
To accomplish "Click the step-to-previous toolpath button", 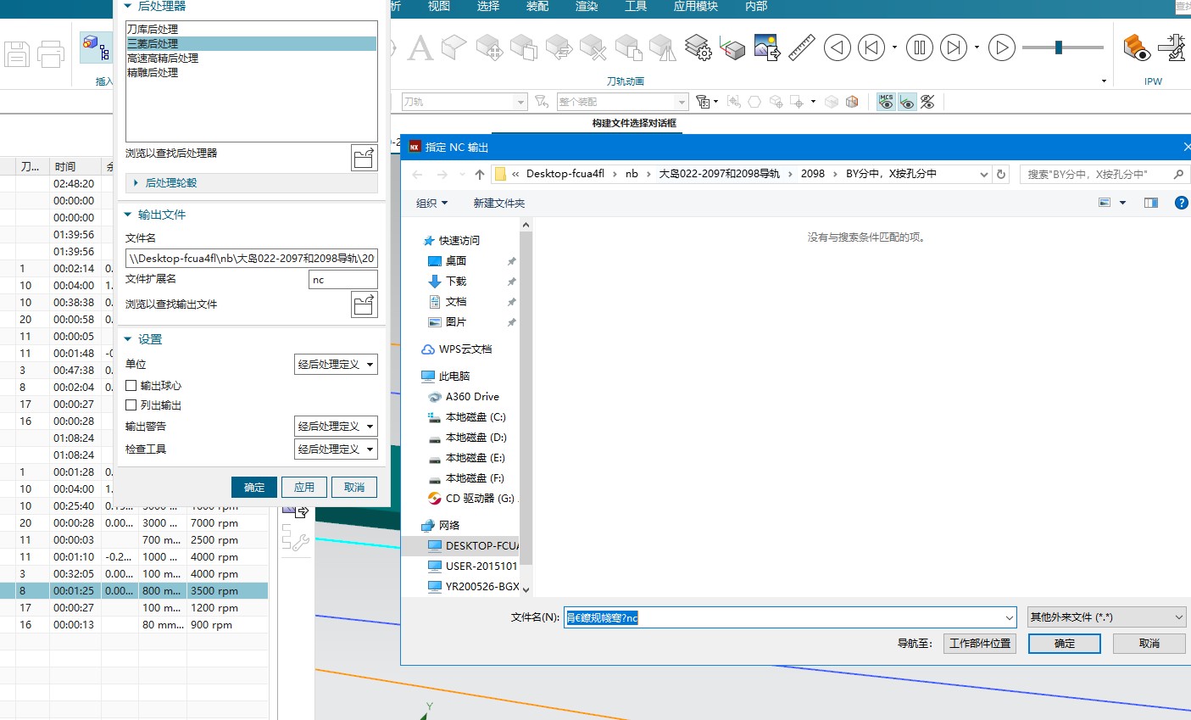I will coord(871,47).
